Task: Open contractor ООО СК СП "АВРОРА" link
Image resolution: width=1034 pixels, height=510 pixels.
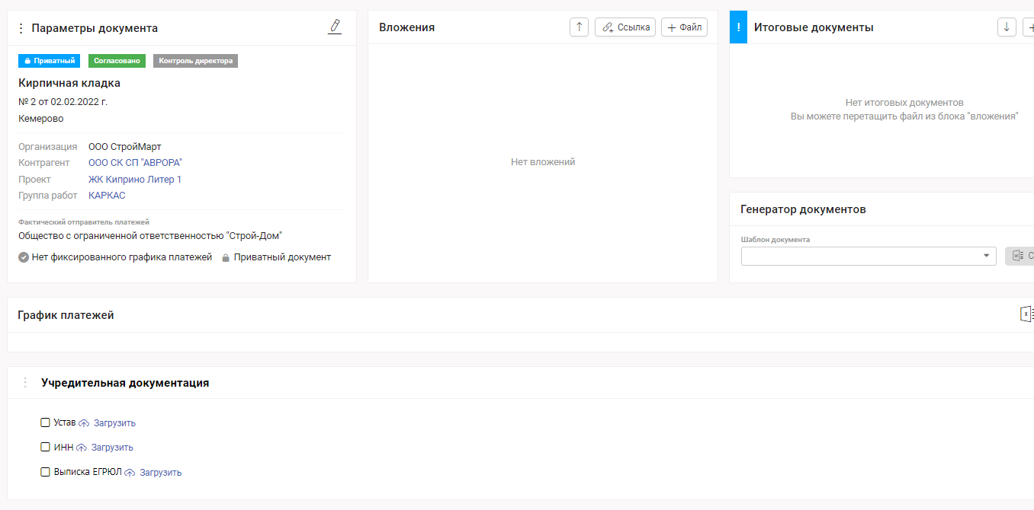Action: coord(135,163)
